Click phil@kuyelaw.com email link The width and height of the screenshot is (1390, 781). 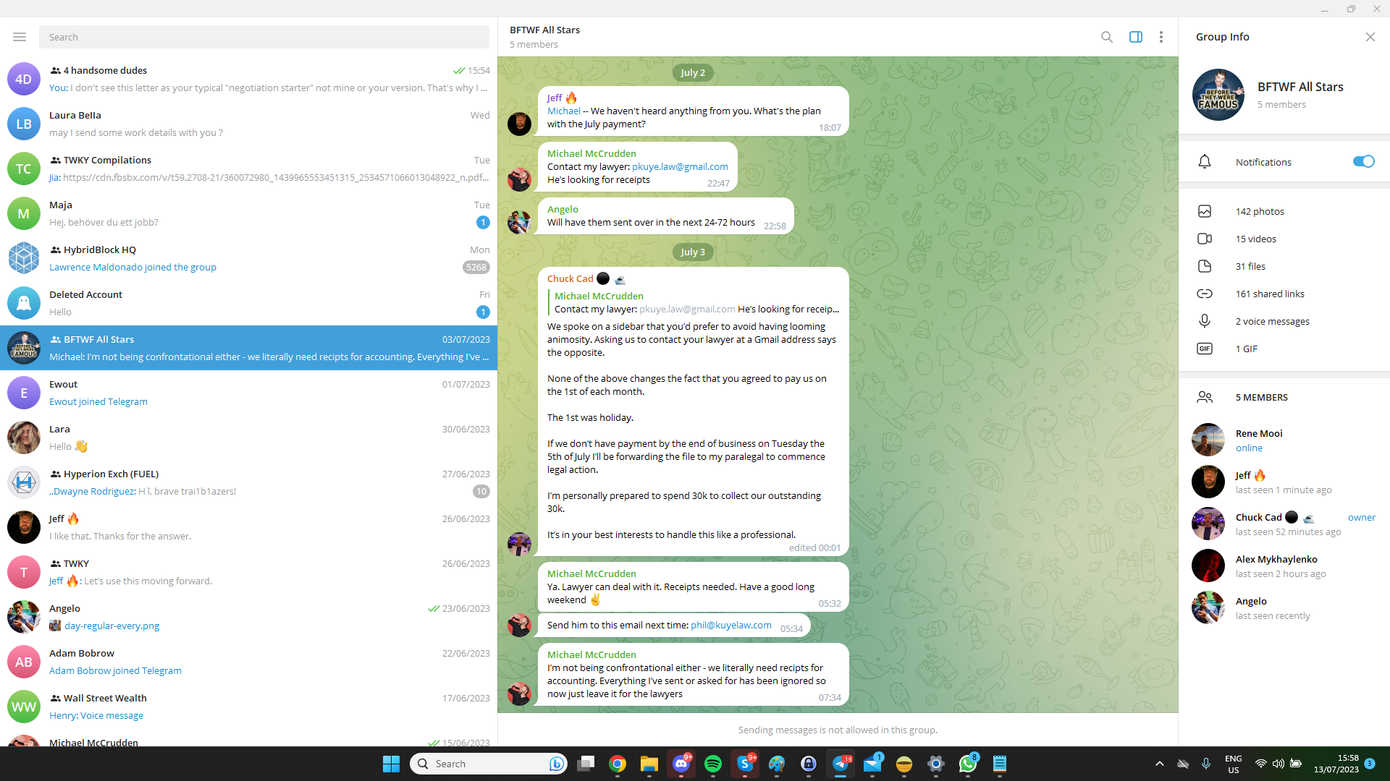730,626
